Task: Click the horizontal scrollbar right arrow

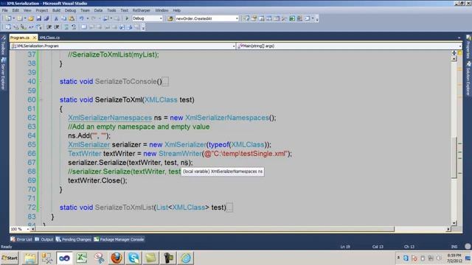Action: [448, 229]
